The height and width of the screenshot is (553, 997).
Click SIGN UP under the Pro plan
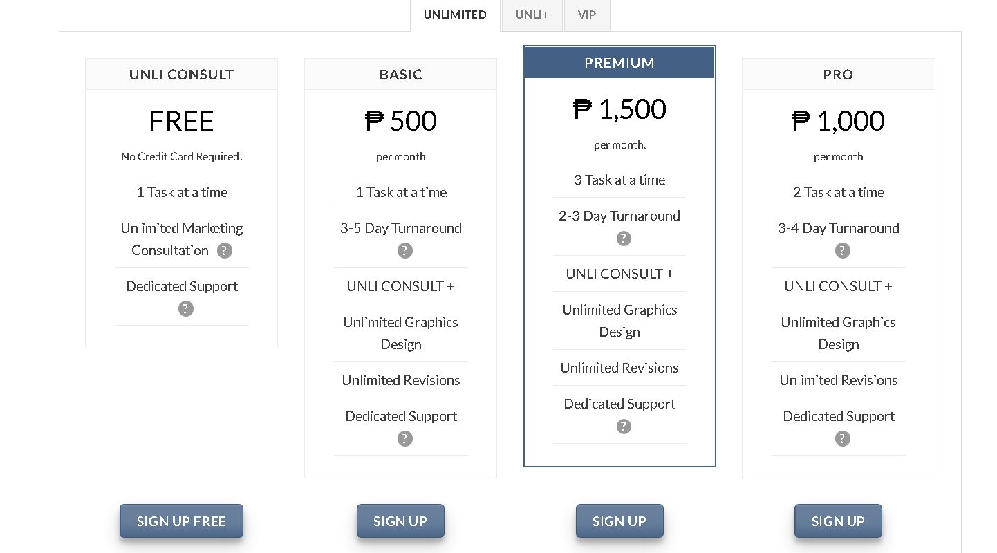pos(838,521)
